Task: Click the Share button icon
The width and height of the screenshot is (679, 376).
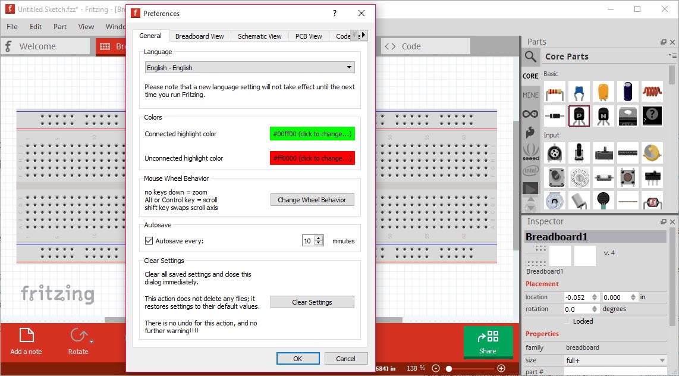Action: (x=488, y=342)
